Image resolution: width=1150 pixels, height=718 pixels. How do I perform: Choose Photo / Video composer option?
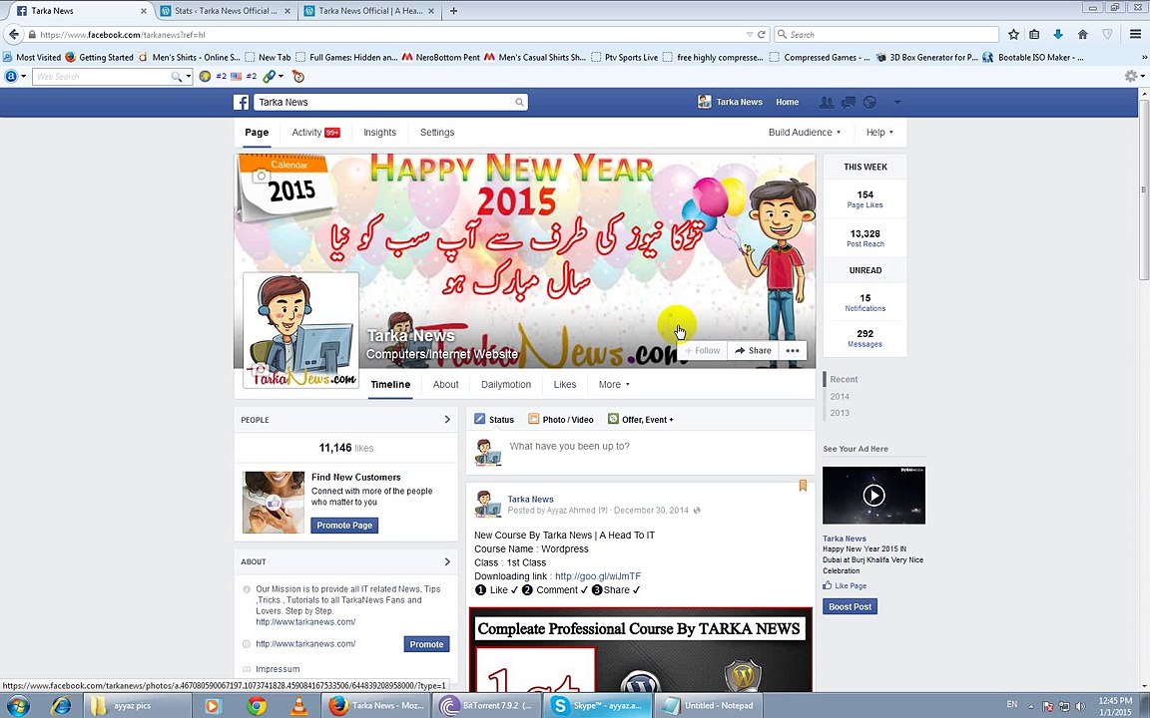point(561,420)
